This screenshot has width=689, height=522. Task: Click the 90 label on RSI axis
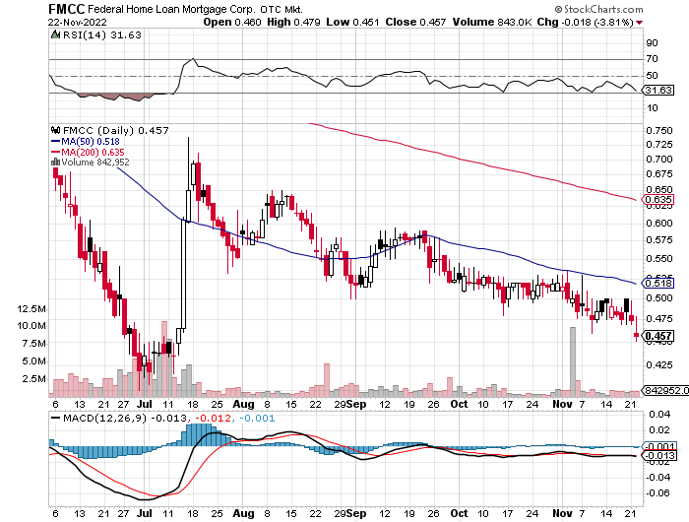coord(652,43)
